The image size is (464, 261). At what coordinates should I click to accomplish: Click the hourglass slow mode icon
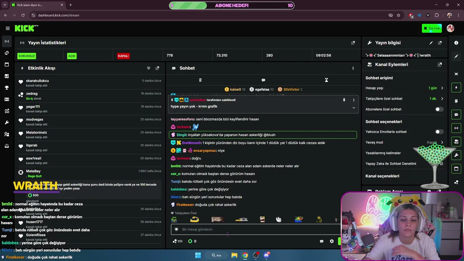326,80
